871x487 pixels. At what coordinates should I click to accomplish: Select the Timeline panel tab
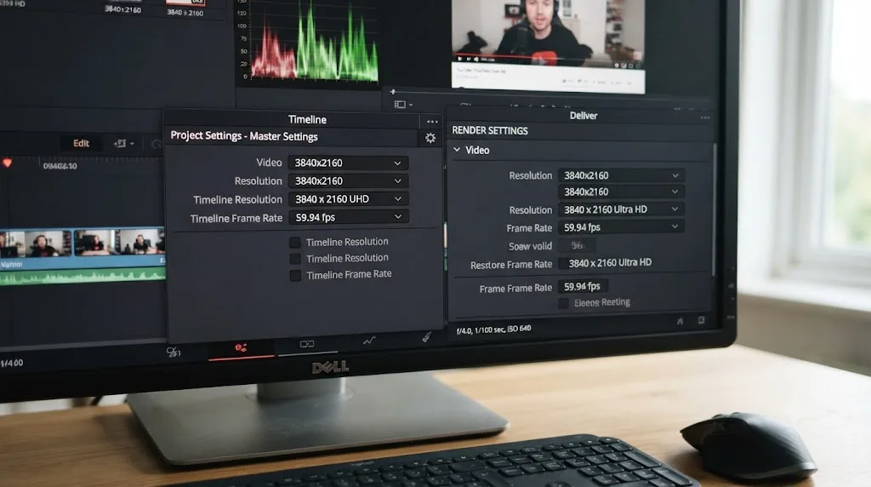coord(307,119)
